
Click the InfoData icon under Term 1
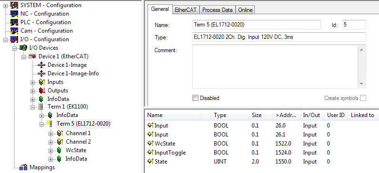[50, 115]
